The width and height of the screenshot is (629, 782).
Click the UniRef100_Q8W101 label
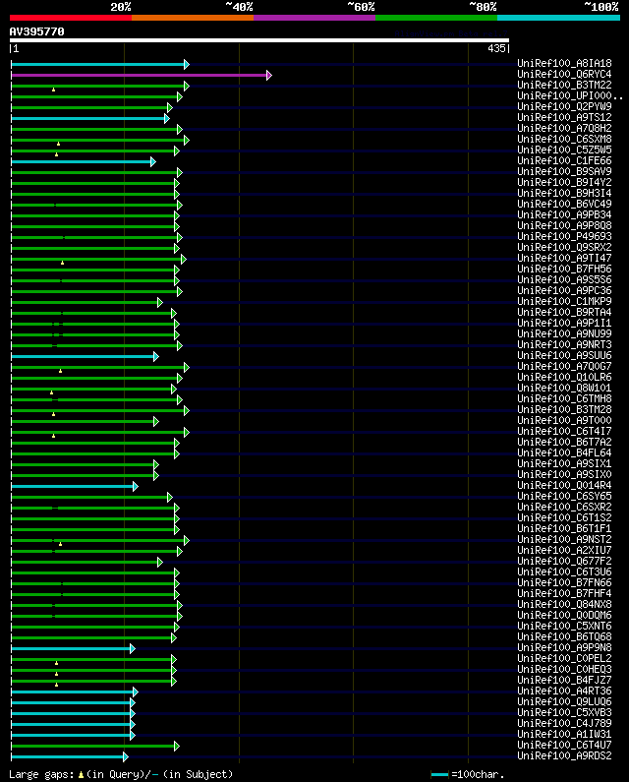(x=564, y=388)
